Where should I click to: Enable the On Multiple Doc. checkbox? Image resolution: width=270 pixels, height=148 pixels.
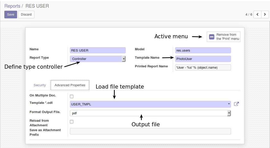[72, 96]
